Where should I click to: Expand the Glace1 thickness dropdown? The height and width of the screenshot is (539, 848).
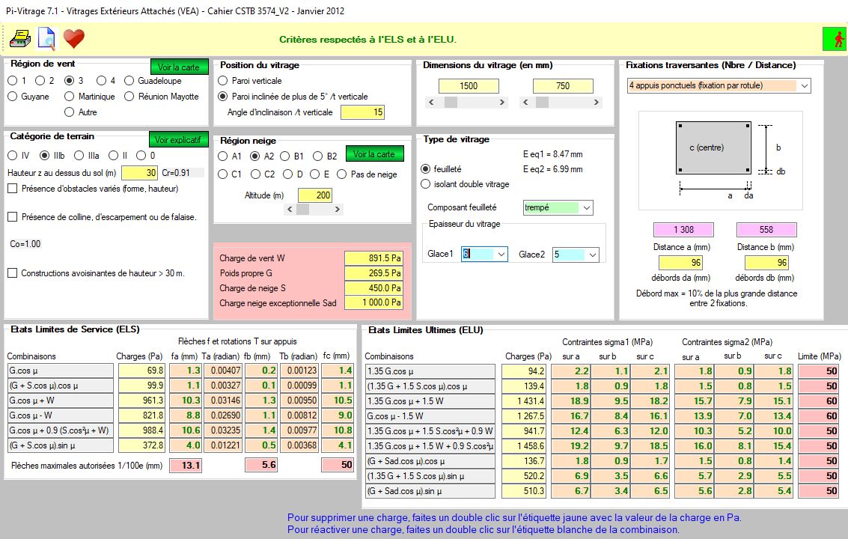[501, 255]
